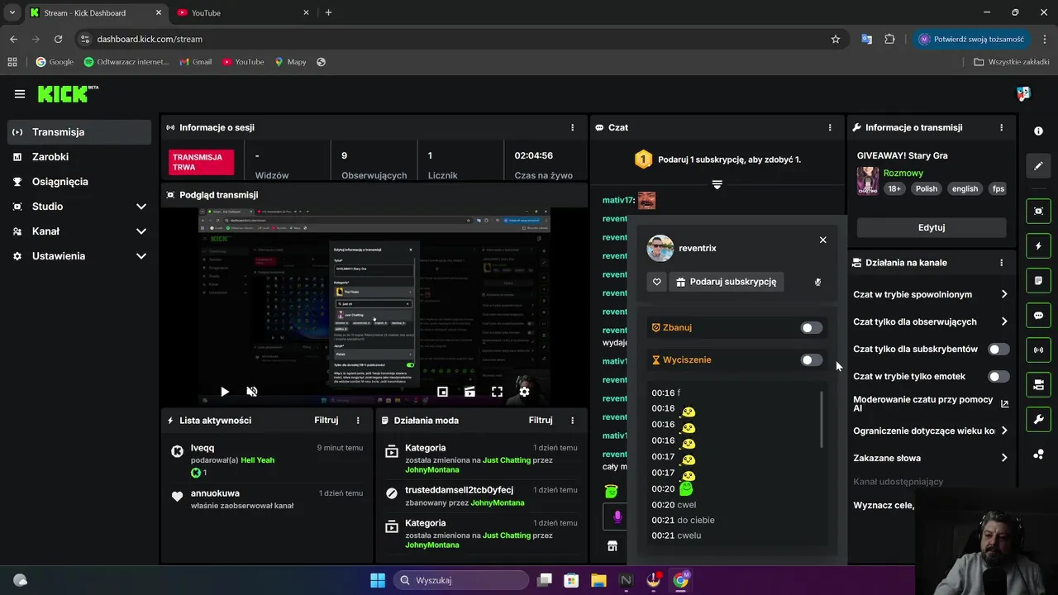Enable Czat tylko dla subskrybentów
Image resolution: width=1058 pixels, height=595 pixels.
click(x=998, y=350)
